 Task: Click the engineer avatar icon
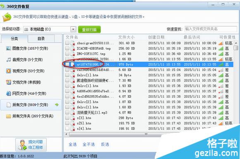[22, 145]
